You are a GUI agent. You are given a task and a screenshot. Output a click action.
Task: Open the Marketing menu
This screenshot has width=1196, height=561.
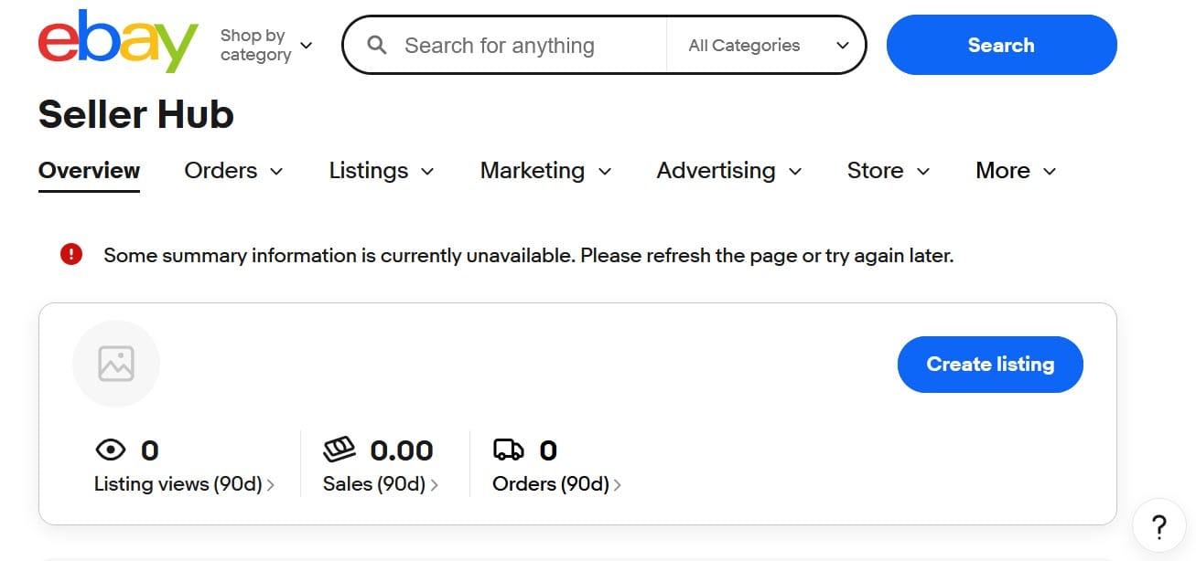tap(545, 171)
